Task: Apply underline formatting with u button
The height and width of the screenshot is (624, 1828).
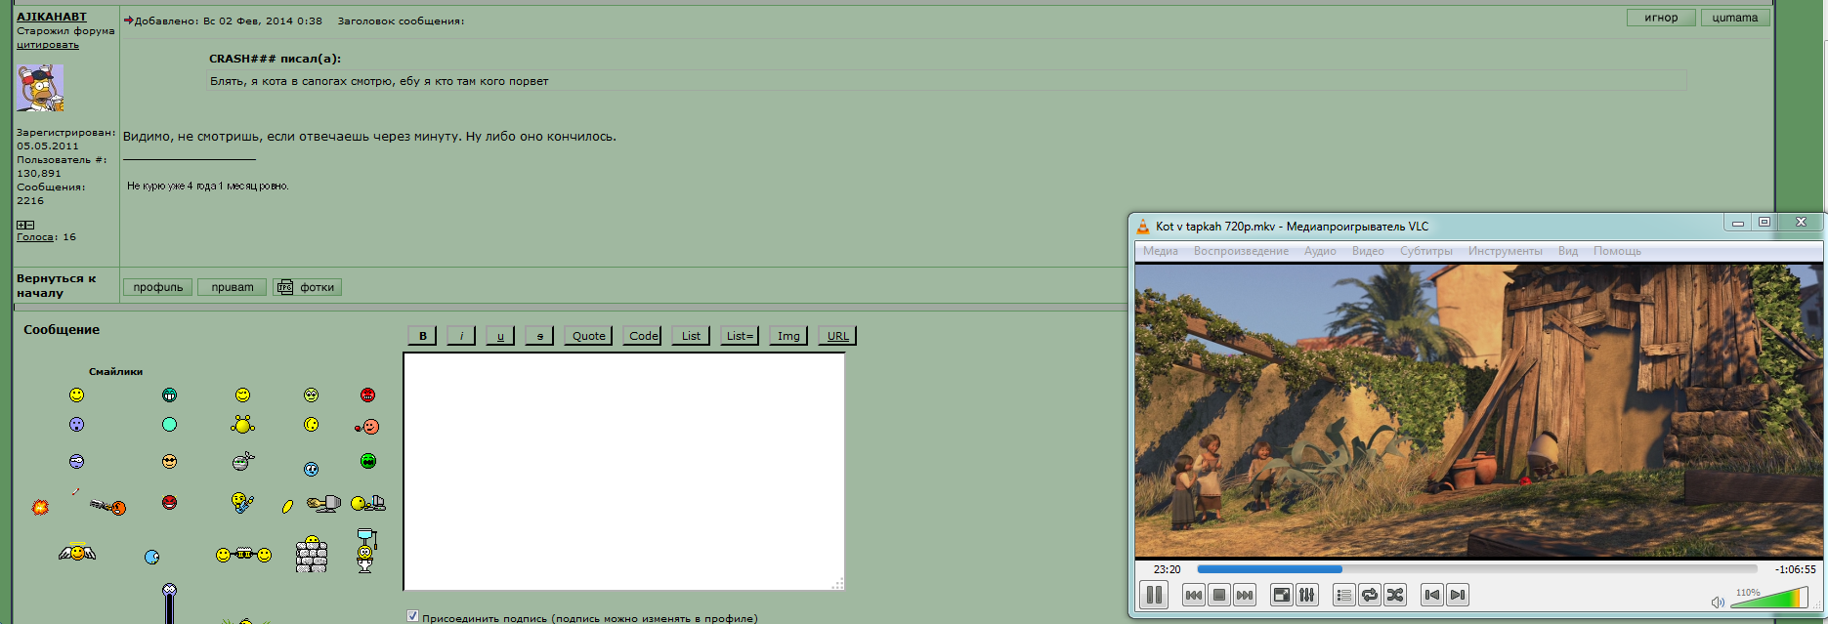Action: 500,335
